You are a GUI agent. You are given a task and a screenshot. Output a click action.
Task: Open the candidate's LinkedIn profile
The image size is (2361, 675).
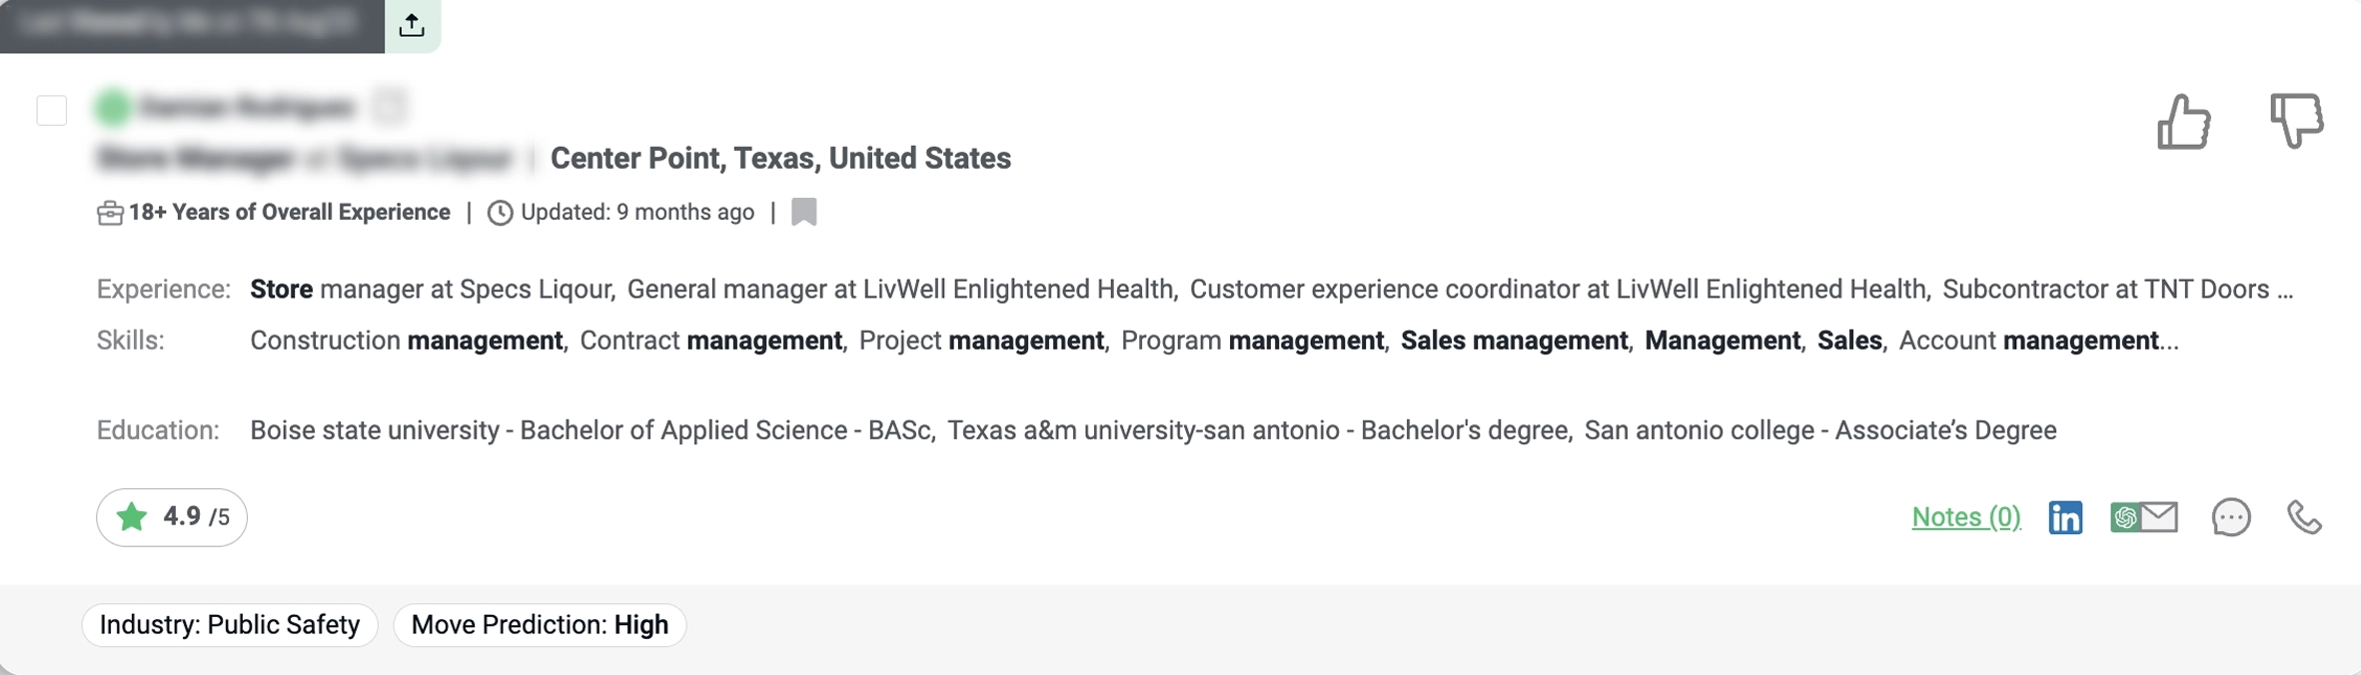(2065, 517)
